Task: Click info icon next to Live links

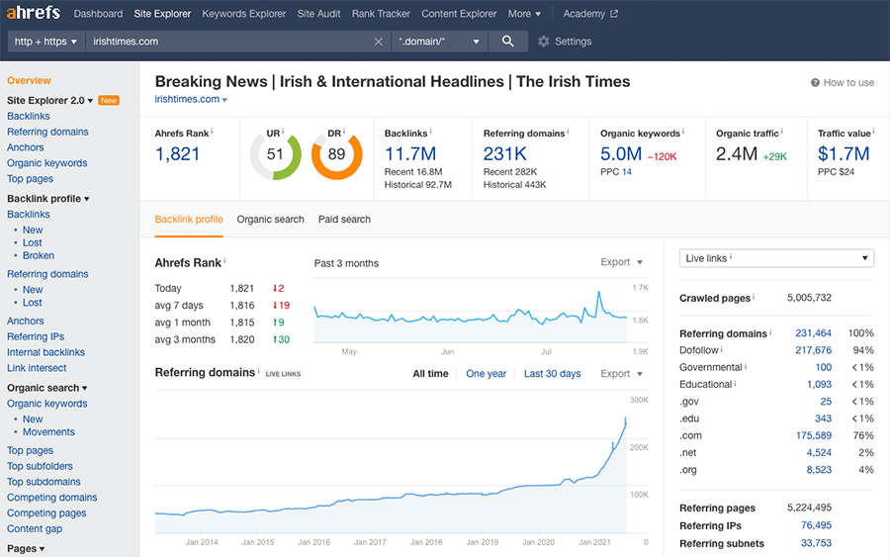Action: 731,256
